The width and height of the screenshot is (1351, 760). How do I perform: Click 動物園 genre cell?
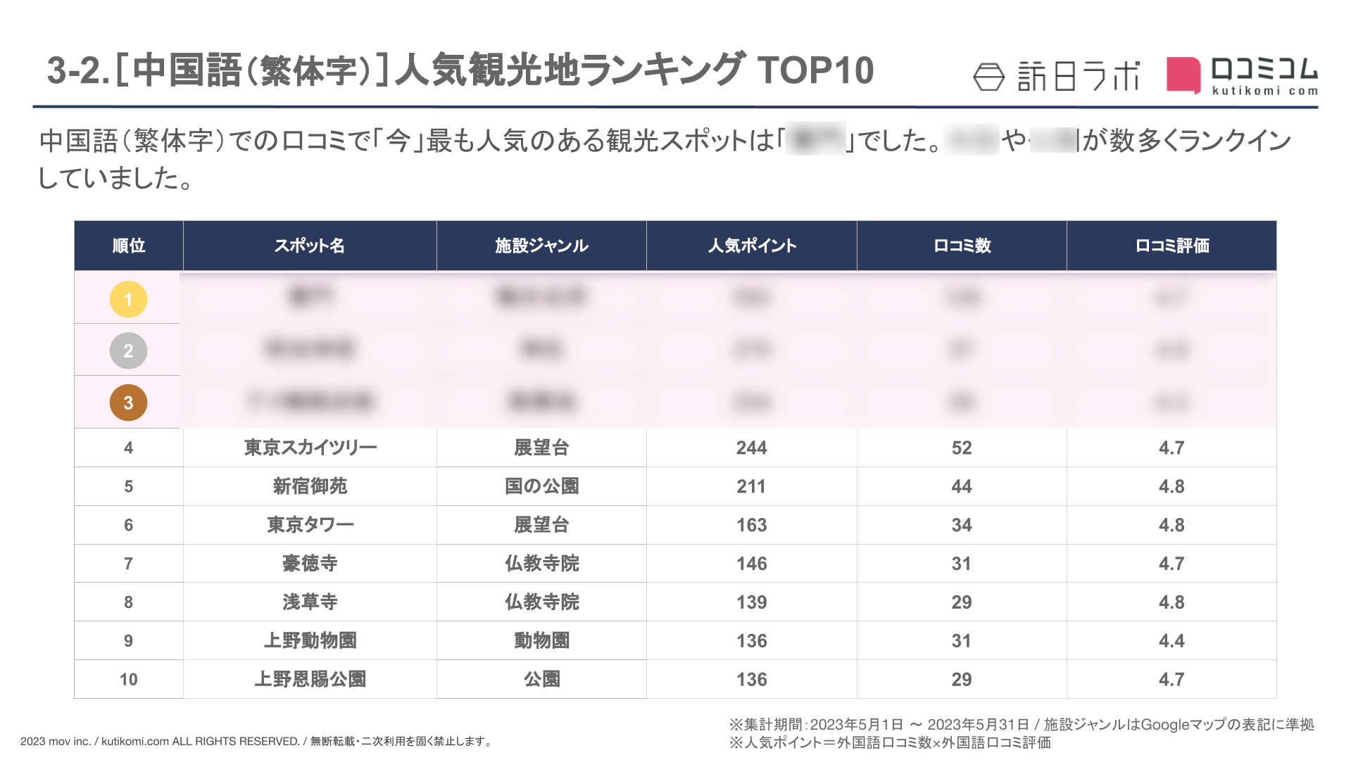541,640
